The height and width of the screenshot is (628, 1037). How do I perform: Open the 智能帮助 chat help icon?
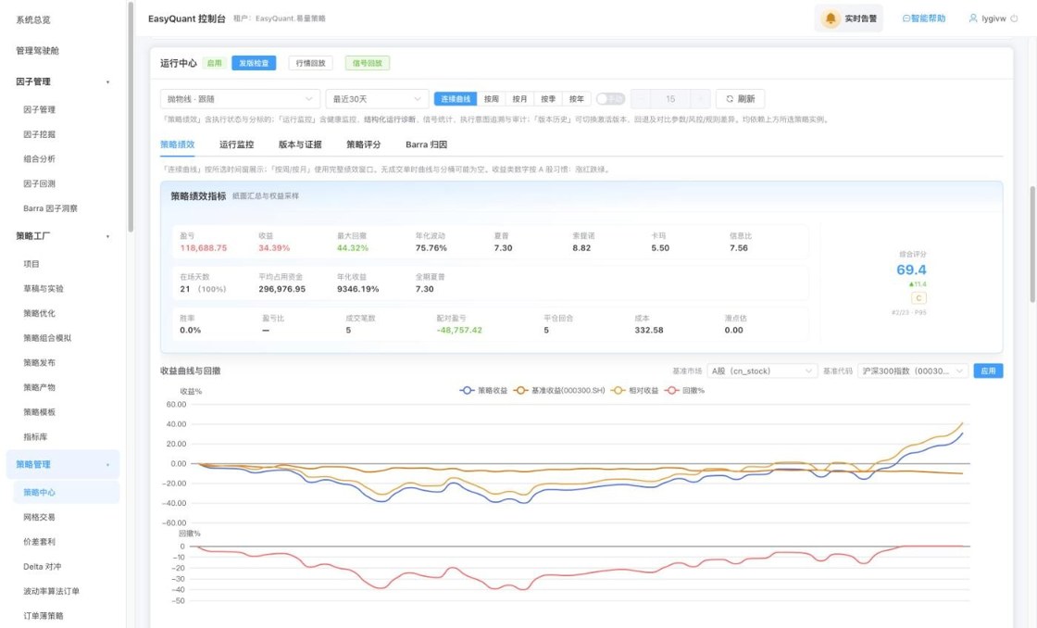pyautogui.click(x=906, y=19)
